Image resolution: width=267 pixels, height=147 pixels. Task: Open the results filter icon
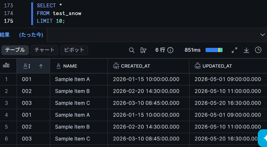pos(143,50)
